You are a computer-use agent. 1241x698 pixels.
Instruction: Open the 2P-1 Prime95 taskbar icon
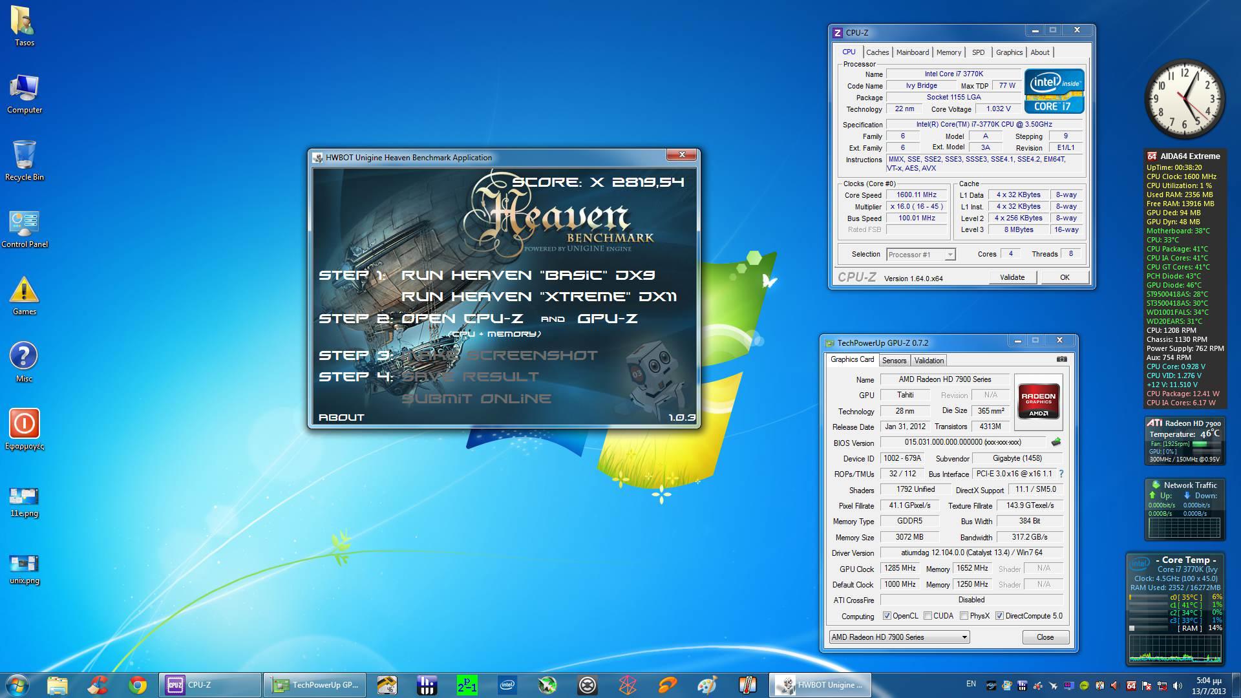coord(467,684)
